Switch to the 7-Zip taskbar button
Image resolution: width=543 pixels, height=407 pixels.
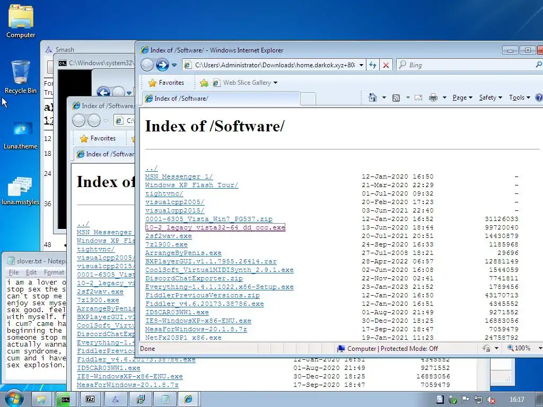pyautogui.click(x=90, y=400)
